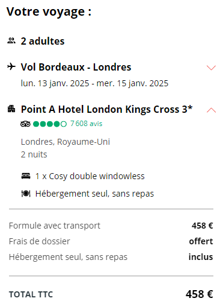This screenshot has height=304, width=223.
Task: Click Point A Hotel London Kings Cross title
Action: (106, 109)
